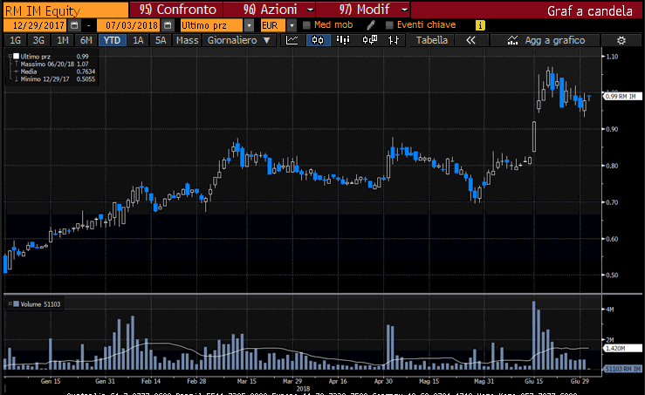Open the start date calendar picker
This screenshot has width=645, height=395.
73,25
